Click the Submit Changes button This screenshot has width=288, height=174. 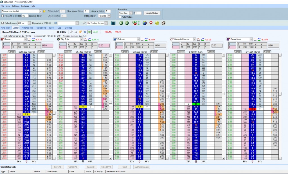pyautogui.click(x=141, y=167)
